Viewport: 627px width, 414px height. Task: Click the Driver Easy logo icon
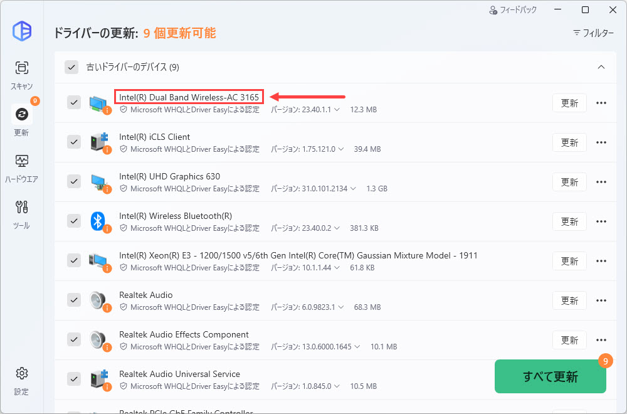pos(21,31)
